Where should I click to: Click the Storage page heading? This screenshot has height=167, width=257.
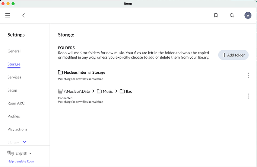pyautogui.click(x=66, y=35)
